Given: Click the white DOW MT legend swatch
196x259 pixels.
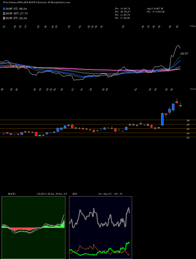Looking at the screenshot, I should point(4,14).
